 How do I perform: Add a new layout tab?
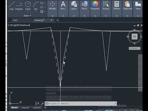tap(45, 108)
